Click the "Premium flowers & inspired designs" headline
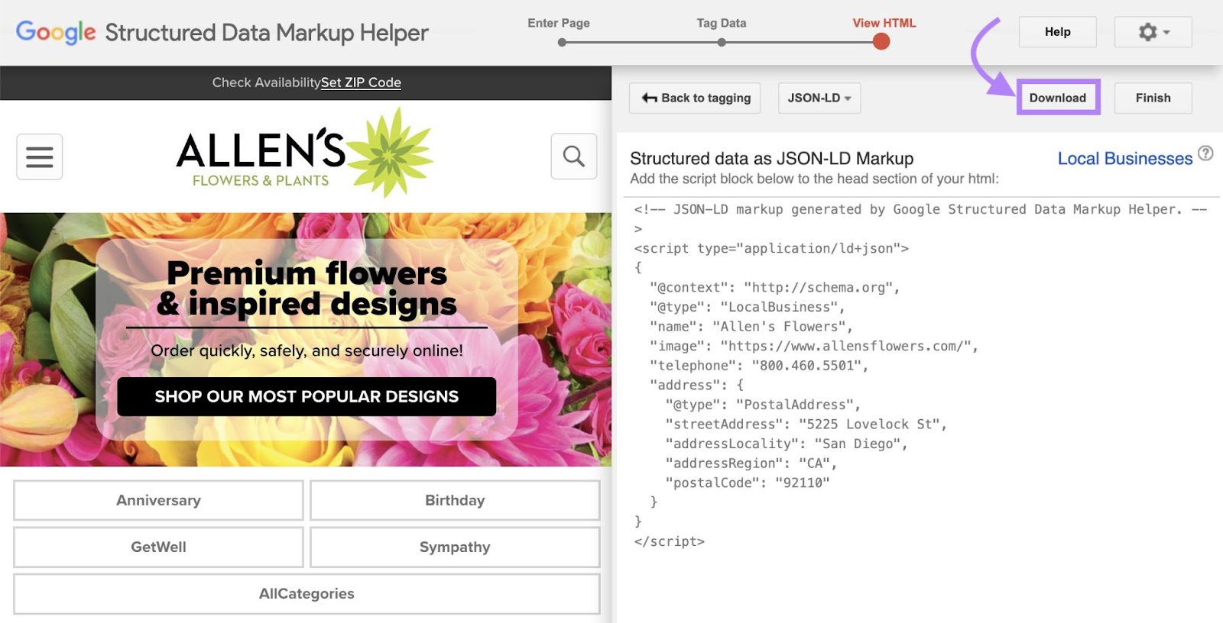Screen dimensions: 1223x623 [x=307, y=288]
